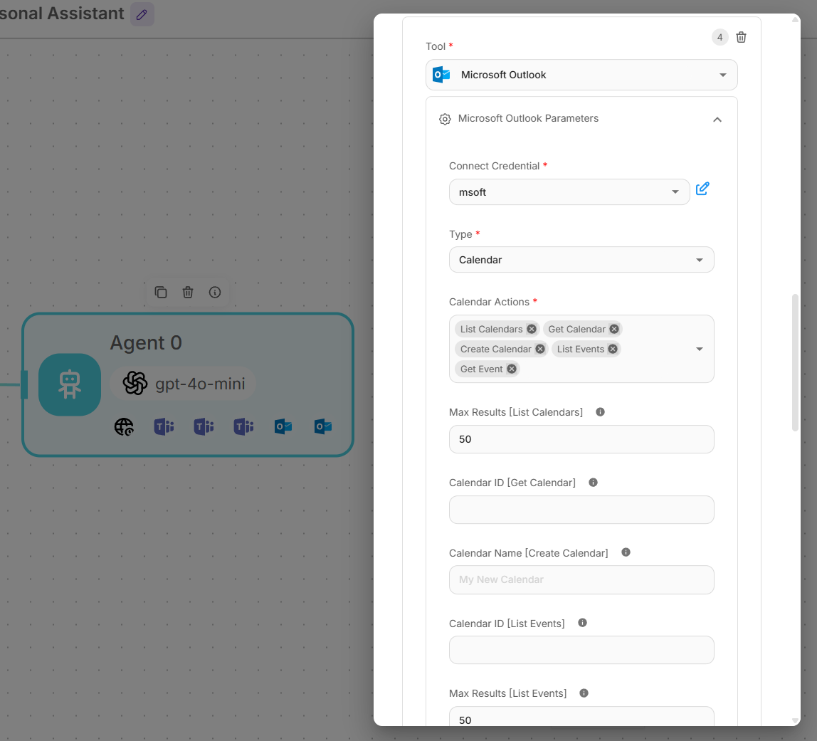Click the dialog's vertical scrollbar thumb

point(795,362)
